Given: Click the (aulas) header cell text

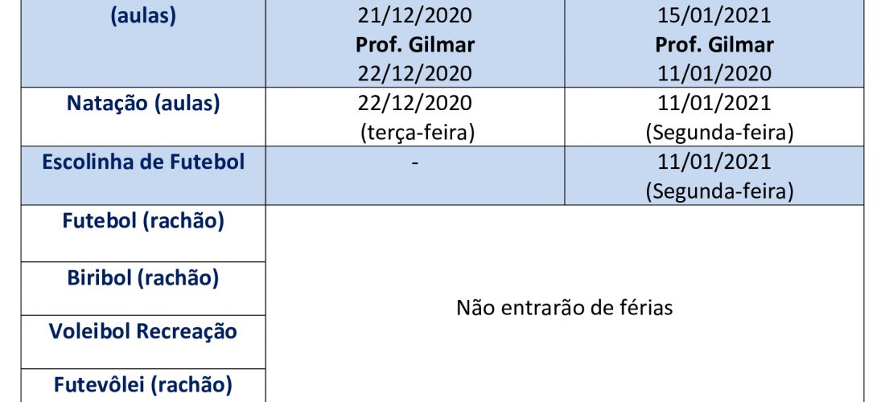Looking at the screenshot, I should 143,16.
